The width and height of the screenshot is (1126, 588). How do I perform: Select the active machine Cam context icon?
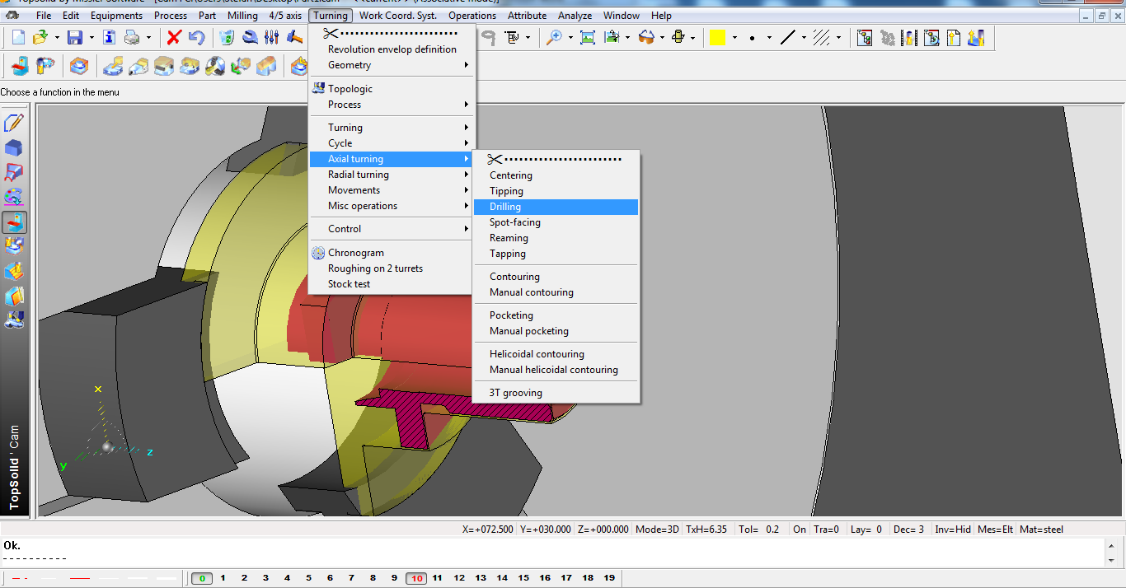(14, 222)
